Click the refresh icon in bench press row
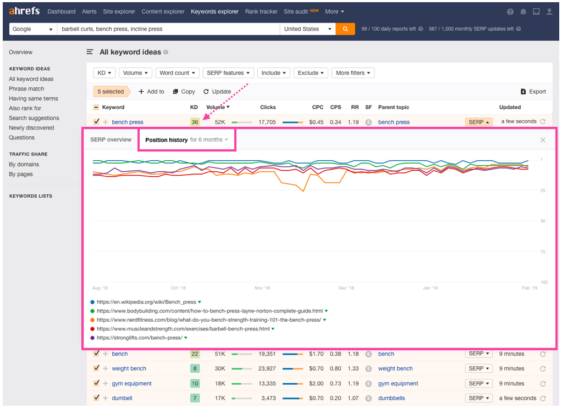This screenshot has height=409, width=562. [x=543, y=122]
